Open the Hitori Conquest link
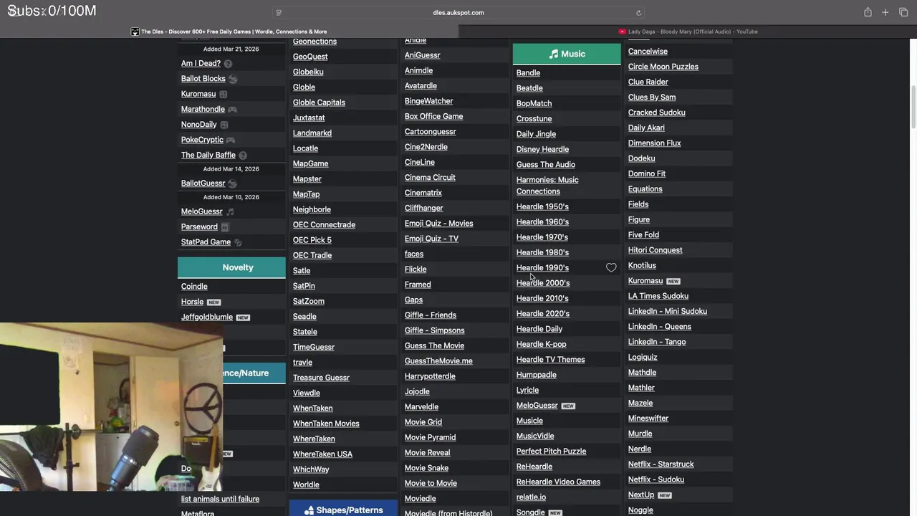This screenshot has width=917, height=516. coord(655,250)
